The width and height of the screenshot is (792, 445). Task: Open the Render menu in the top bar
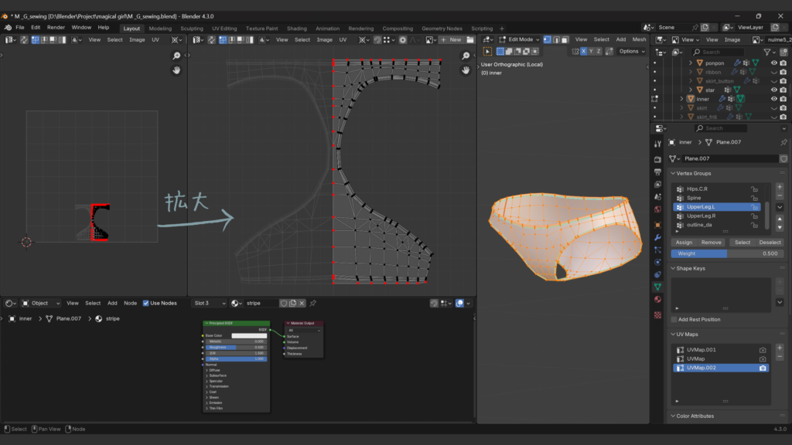coord(56,27)
